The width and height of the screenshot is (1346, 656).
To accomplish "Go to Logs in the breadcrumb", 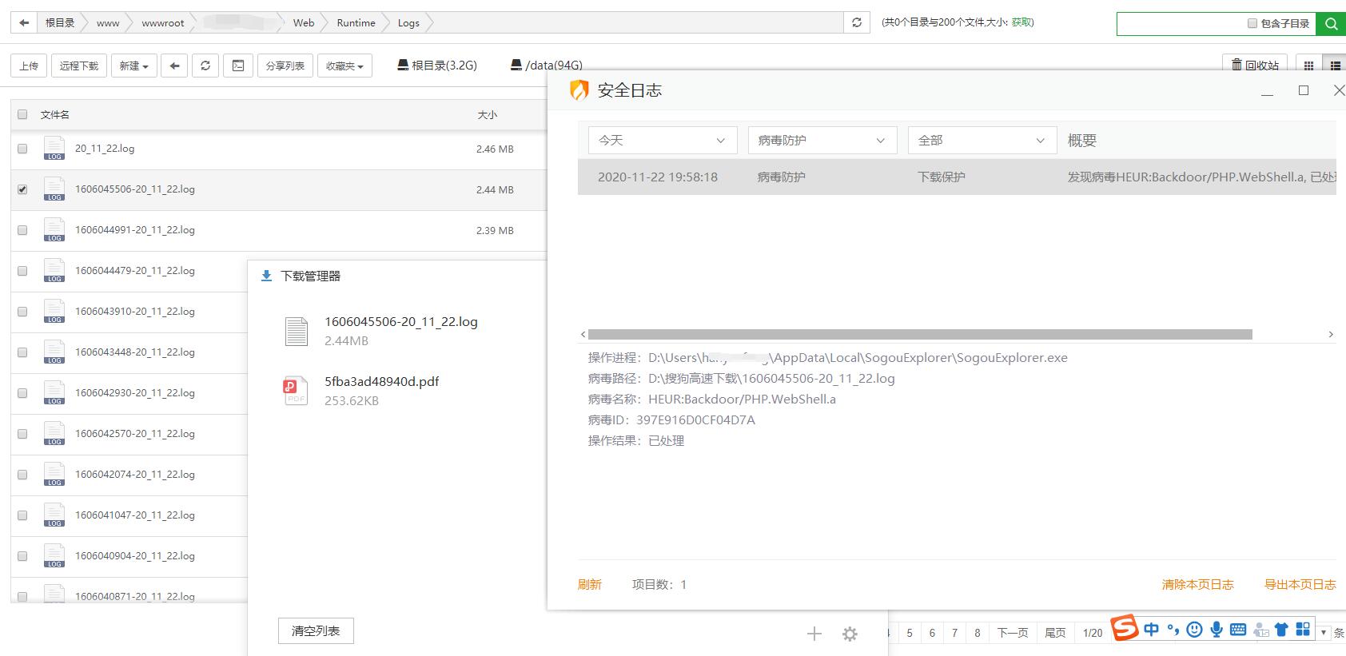I will tap(408, 23).
